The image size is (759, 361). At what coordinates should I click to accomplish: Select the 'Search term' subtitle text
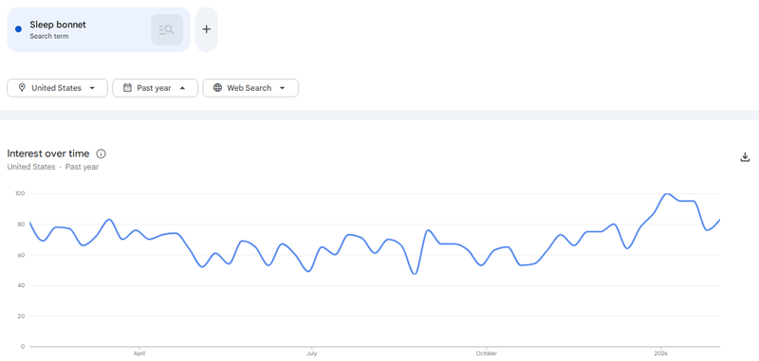click(49, 36)
